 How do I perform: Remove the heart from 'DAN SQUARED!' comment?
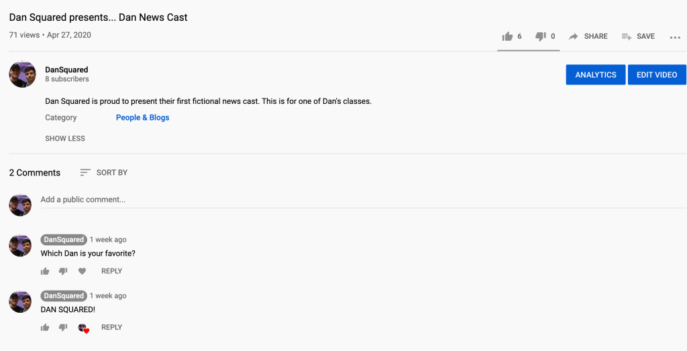pyautogui.click(x=83, y=328)
